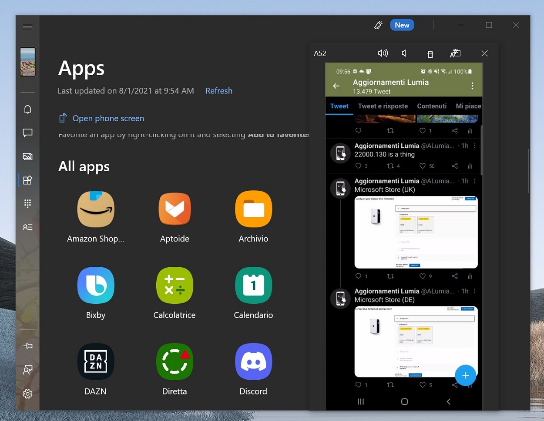Share the '22000.130 is a thing' tweet

(x=454, y=166)
